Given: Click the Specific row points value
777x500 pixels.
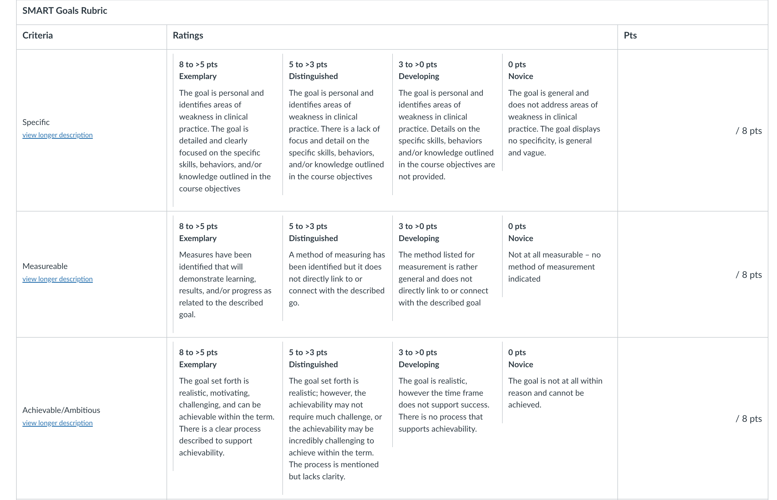Looking at the screenshot, I should pos(749,130).
